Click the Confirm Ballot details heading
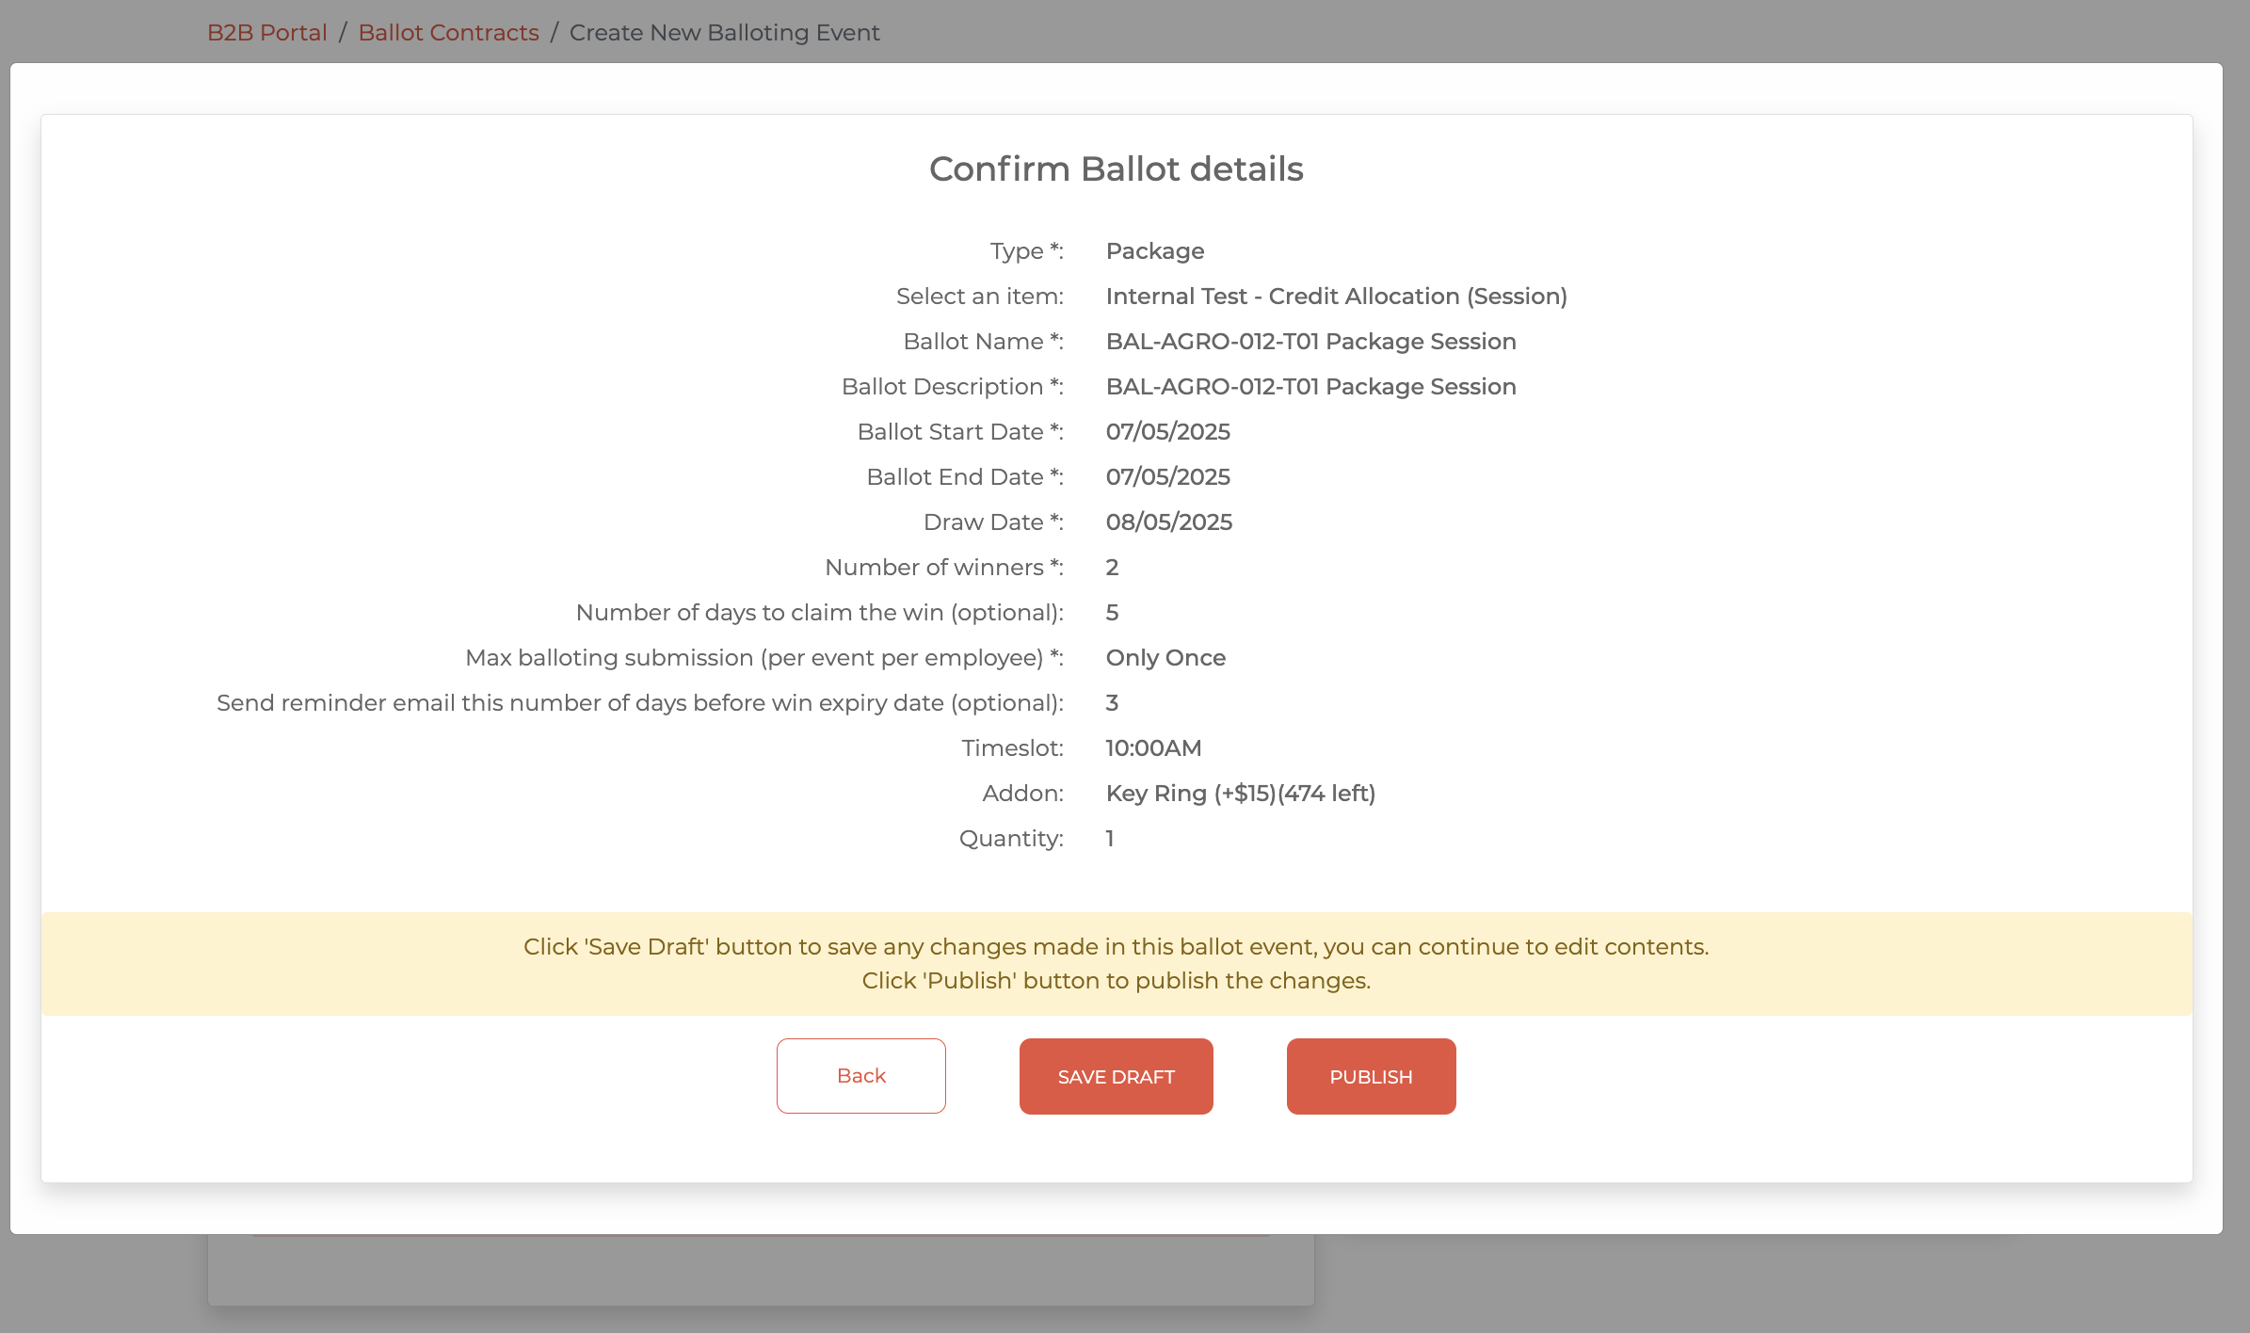 click(x=1116, y=169)
